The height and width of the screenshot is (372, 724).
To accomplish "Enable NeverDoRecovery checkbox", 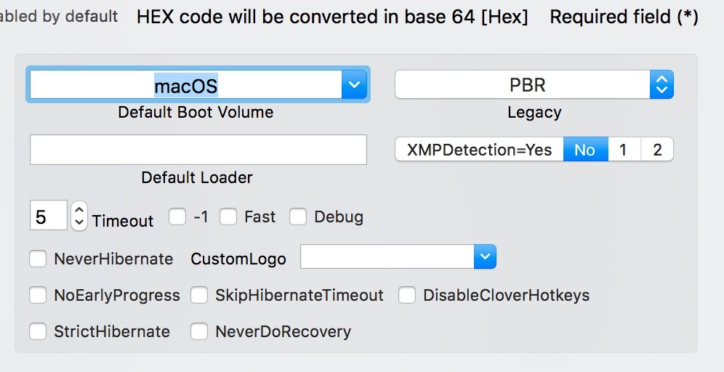I will coord(199,331).
